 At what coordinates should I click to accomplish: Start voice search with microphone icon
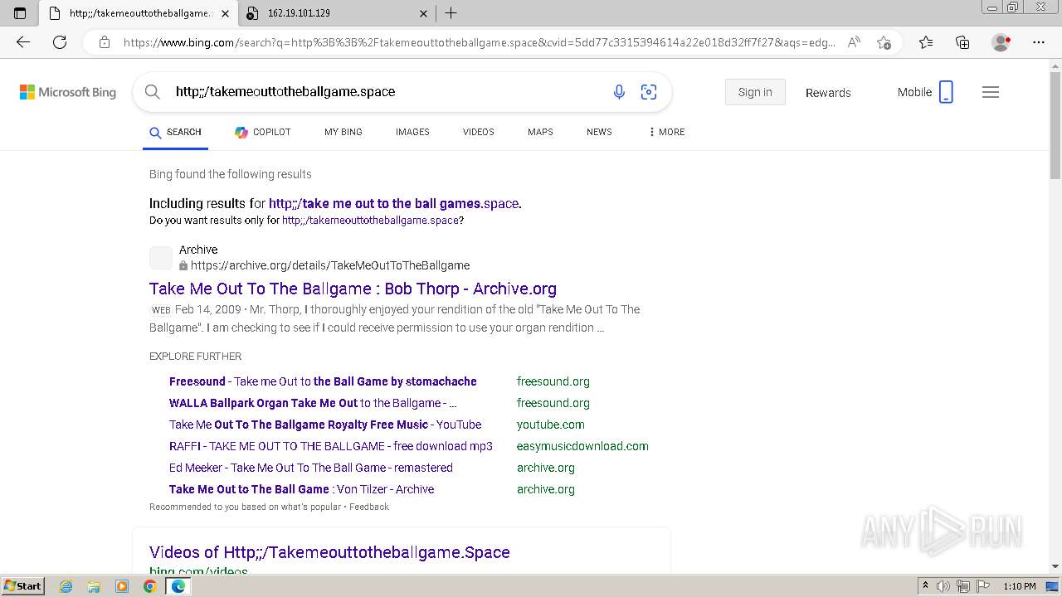coord(619,92)
